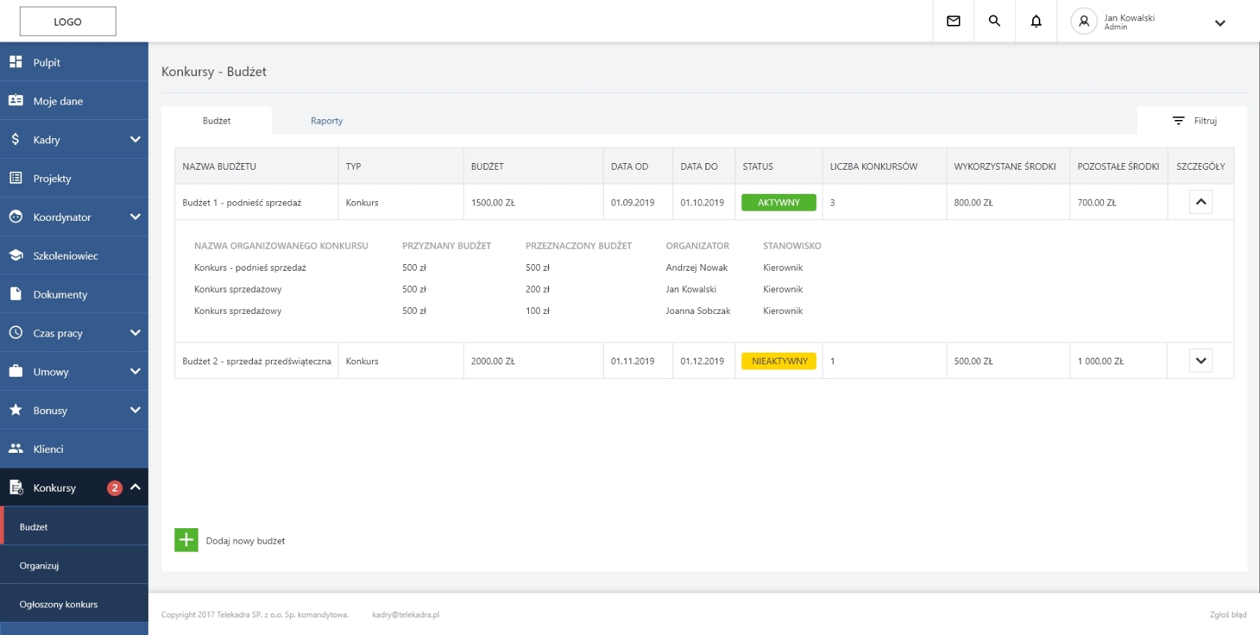Open Pulpit dashboard in sidebar
This screenshot has height=635, width=1260.
[47, 62]
